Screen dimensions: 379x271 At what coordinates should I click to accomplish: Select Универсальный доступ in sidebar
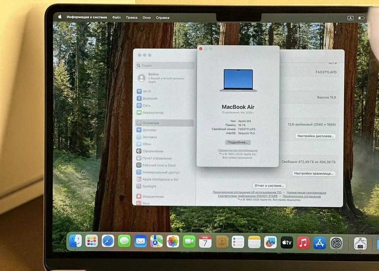(164, 172)
